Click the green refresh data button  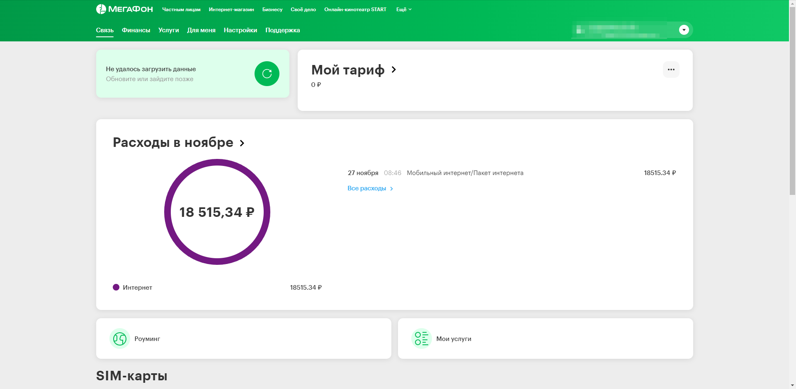click(x=267, y=74)
